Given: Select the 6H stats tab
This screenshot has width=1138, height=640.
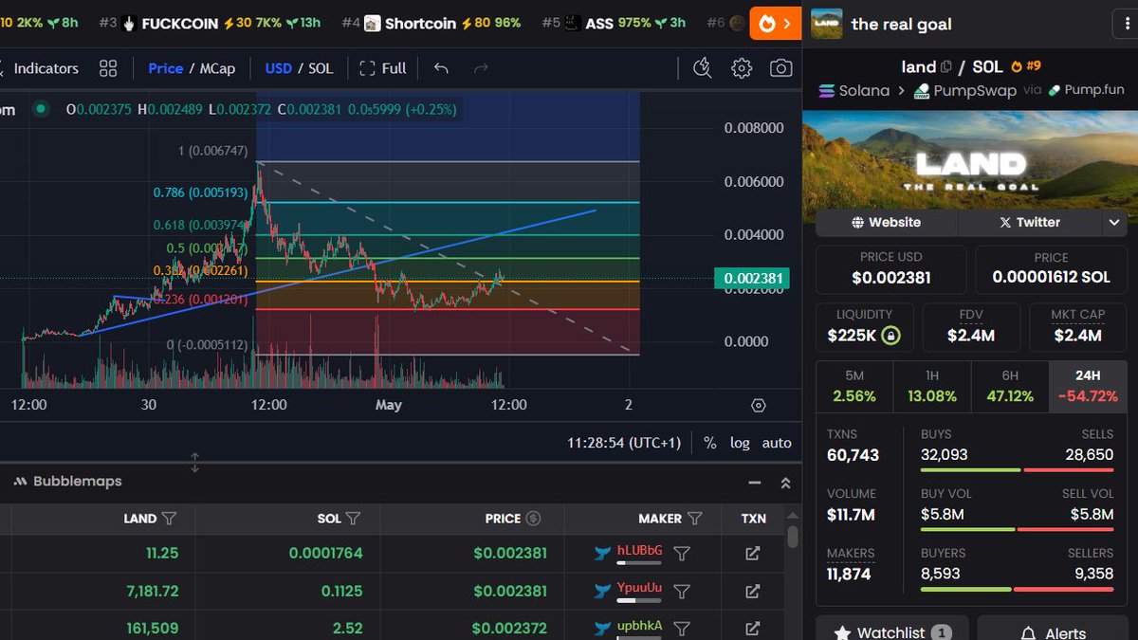Looking at the screenshot, I should point(1010,386).
